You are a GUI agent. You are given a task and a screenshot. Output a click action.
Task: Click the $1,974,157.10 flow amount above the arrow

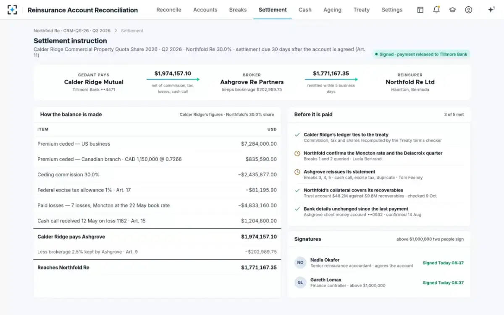tap(173, 73)
